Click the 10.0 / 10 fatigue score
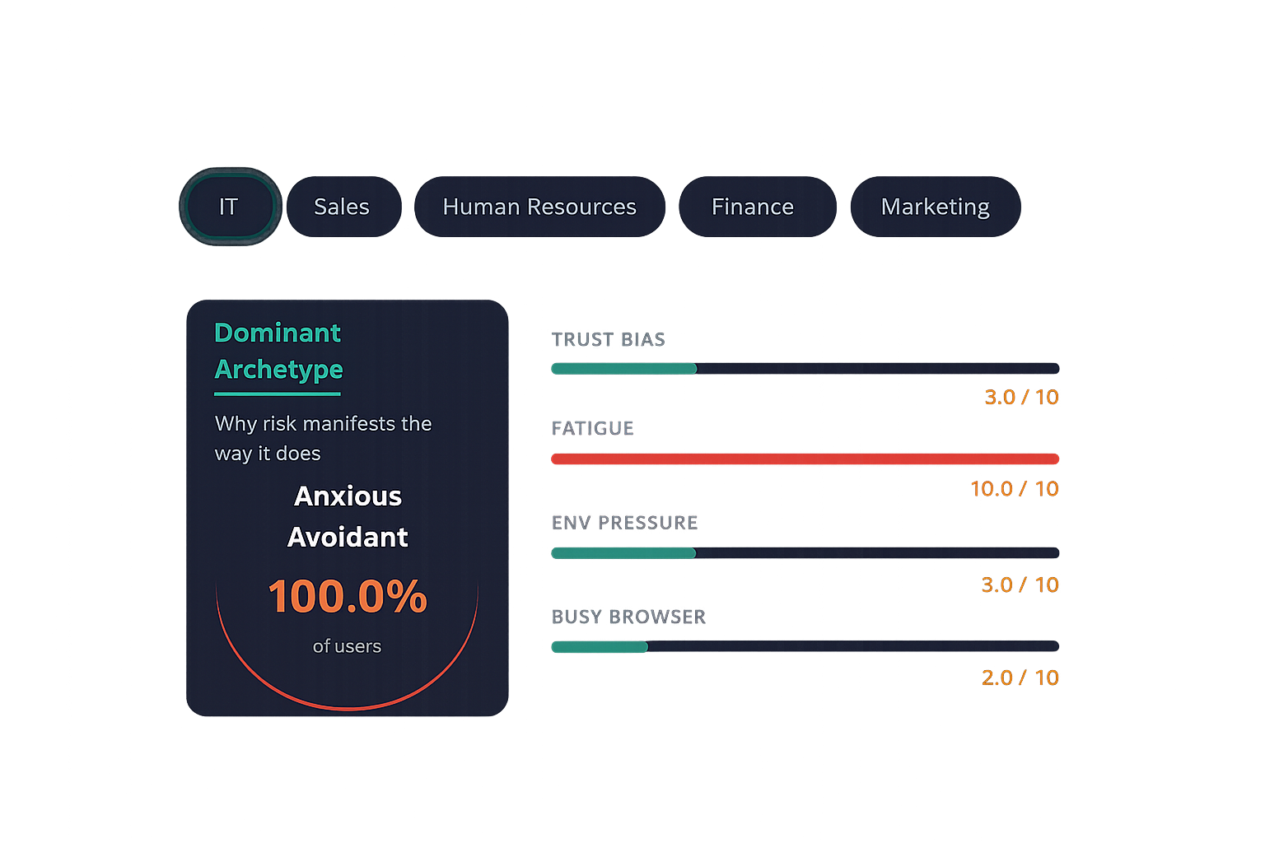Screen dimensions: 1265x843 (1015, 489)
